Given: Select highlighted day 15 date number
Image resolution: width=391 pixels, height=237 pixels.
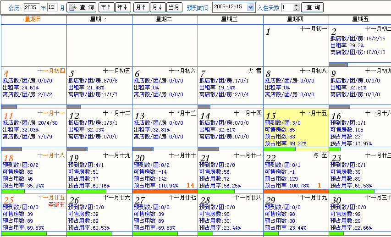Looking at the screenshot, I should [270, 116].
